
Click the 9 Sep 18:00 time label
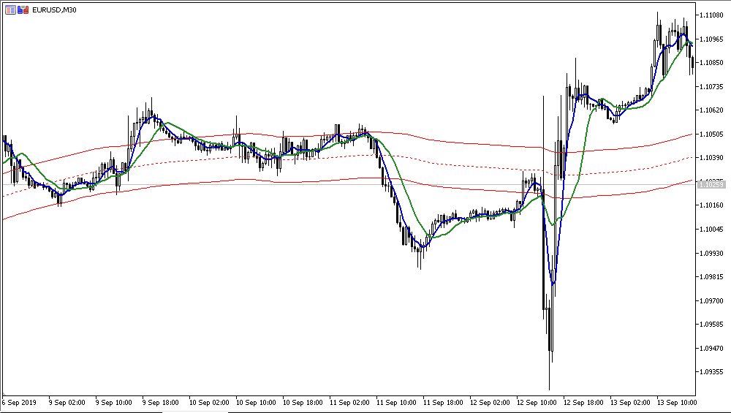coord(160,402)
